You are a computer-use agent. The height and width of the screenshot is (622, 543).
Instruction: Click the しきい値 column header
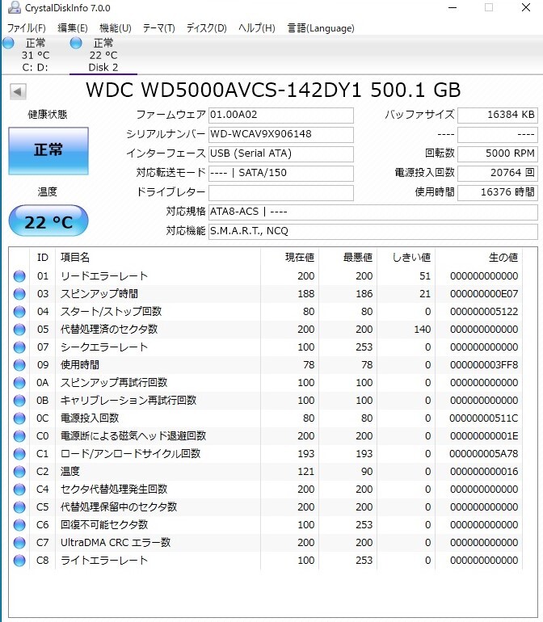406,258
